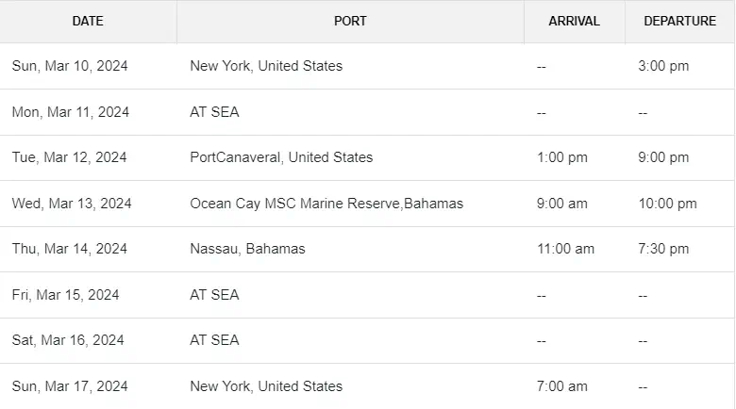Image resolution: width=736 pixels, height=409 pixels.
Task: Click the PortCanaveral, United States port cell
Action: (x=281, y=157)
